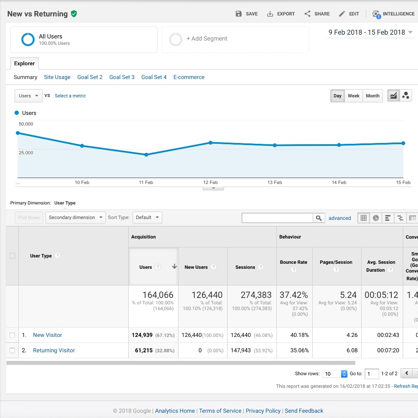The width and height of the screenshot is (418, 418).
Task: Click the 12 Feb chart data point
Action: (210, 143)
